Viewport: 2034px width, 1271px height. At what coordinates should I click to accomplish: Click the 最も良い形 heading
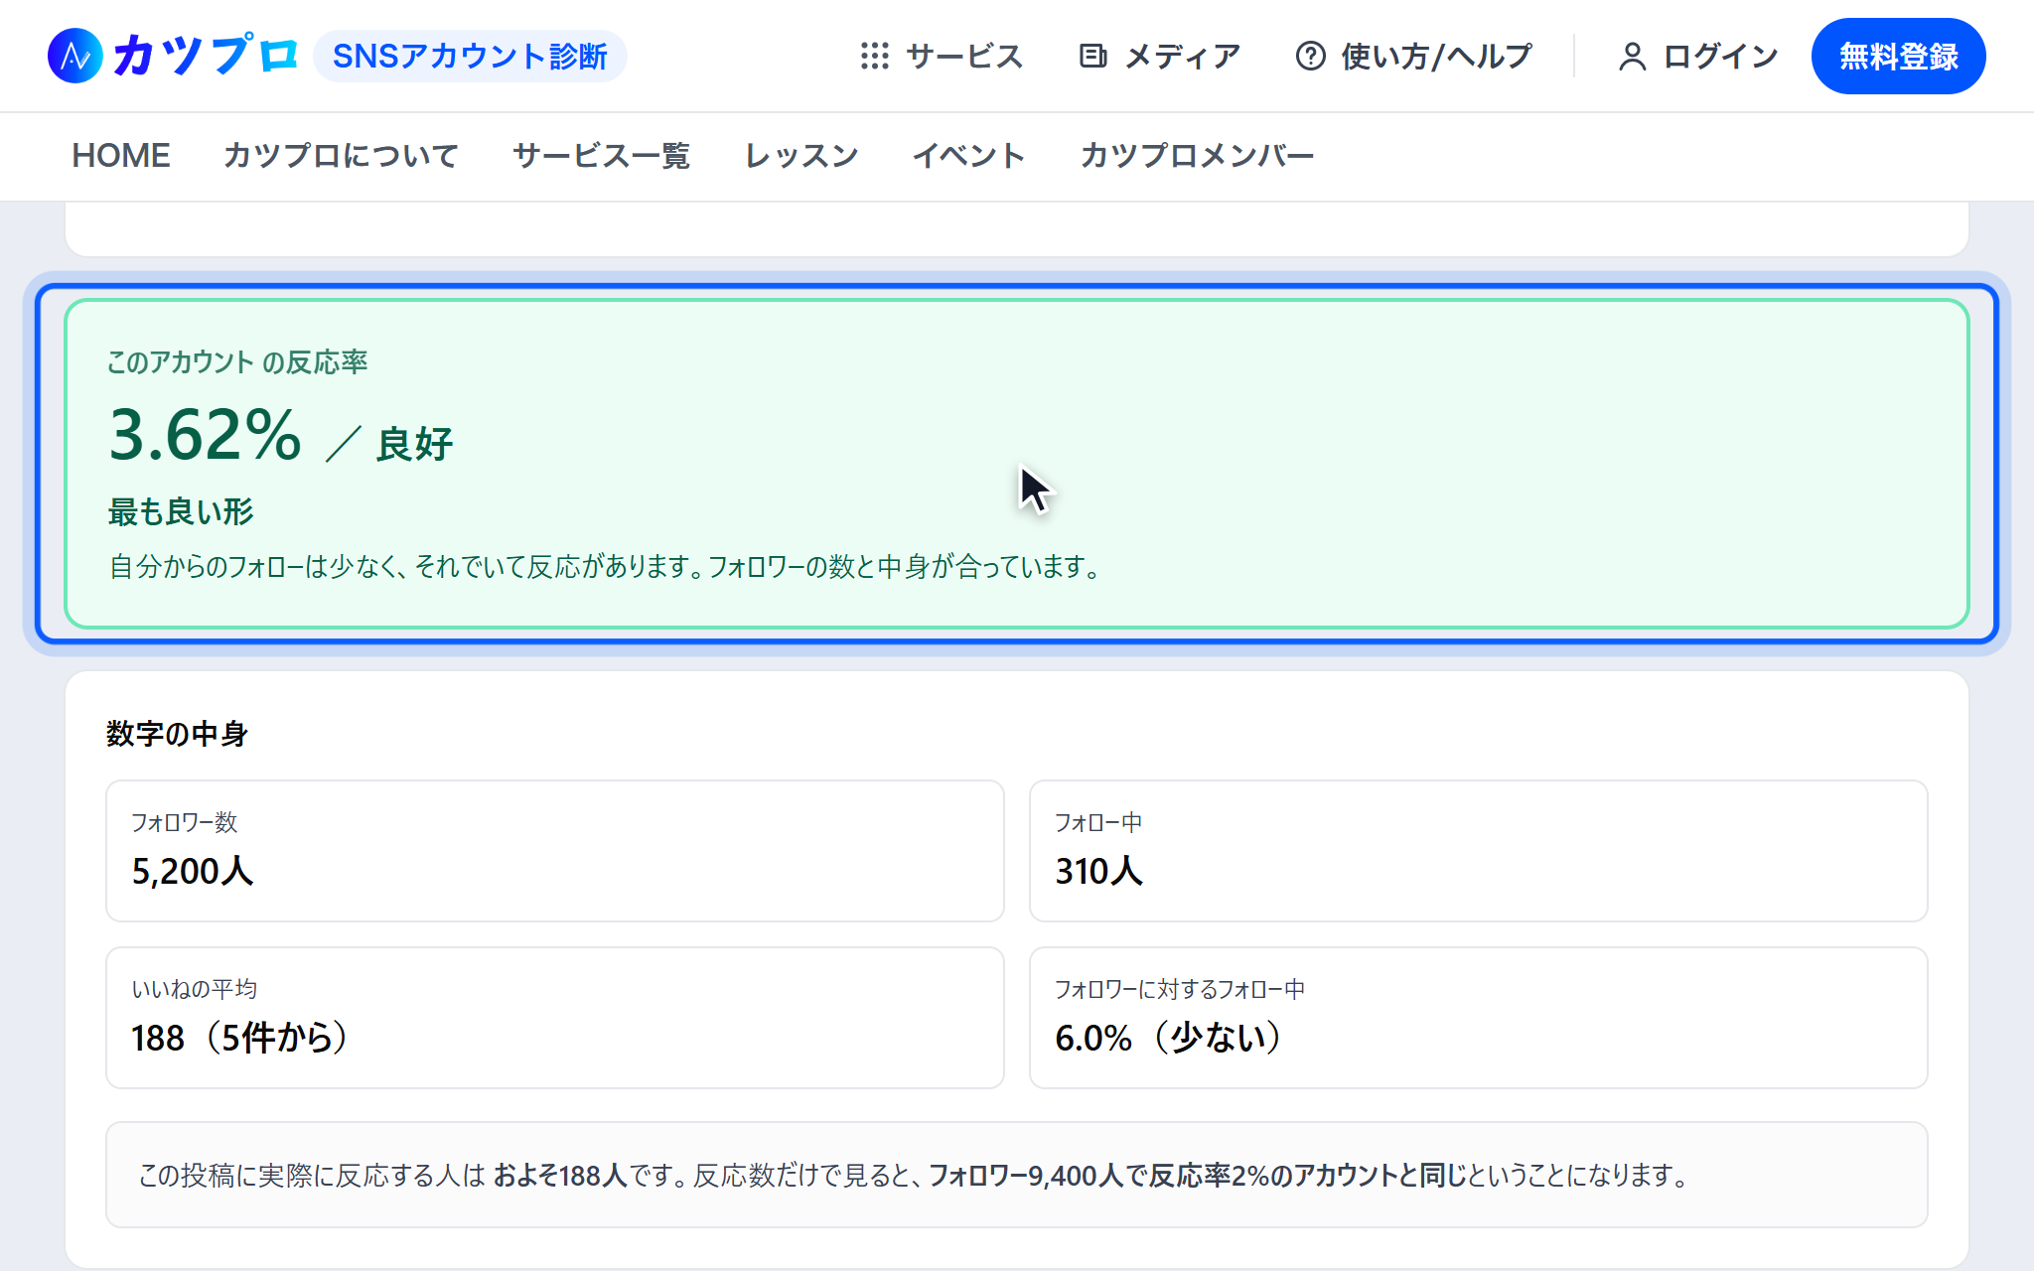pos(181,512)
